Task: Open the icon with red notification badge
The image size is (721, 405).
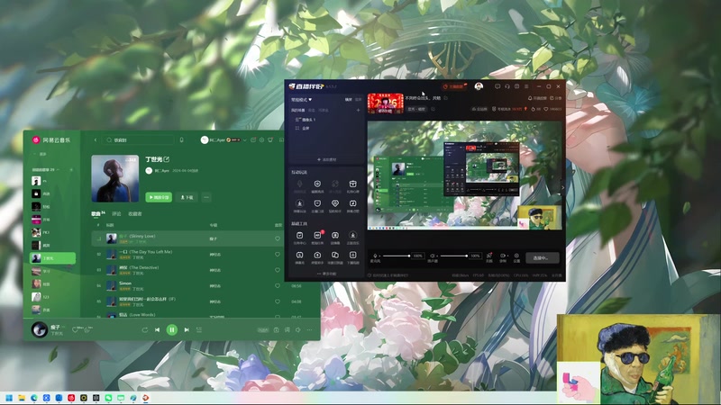Action: tap(317, 236)
